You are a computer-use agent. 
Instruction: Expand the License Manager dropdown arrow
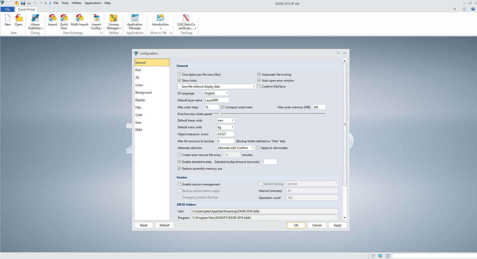(x=120, y=28)
